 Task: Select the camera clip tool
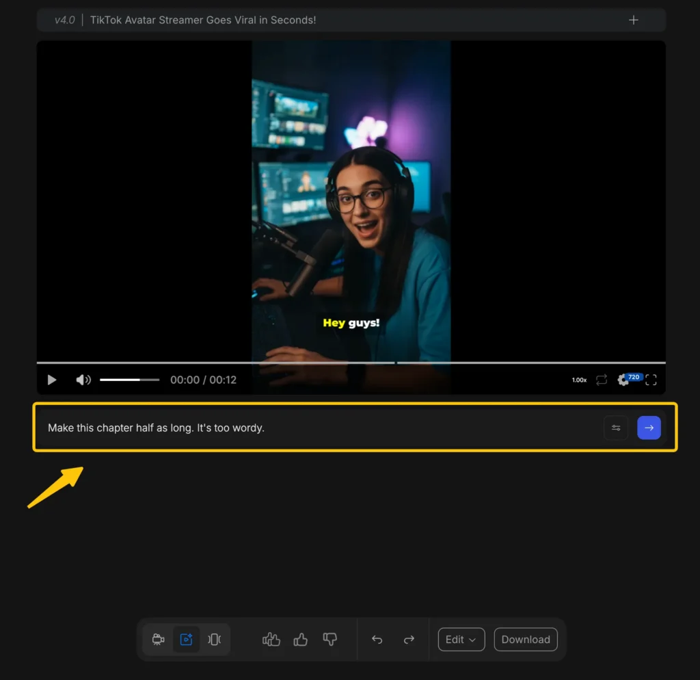tap(158, 639)
